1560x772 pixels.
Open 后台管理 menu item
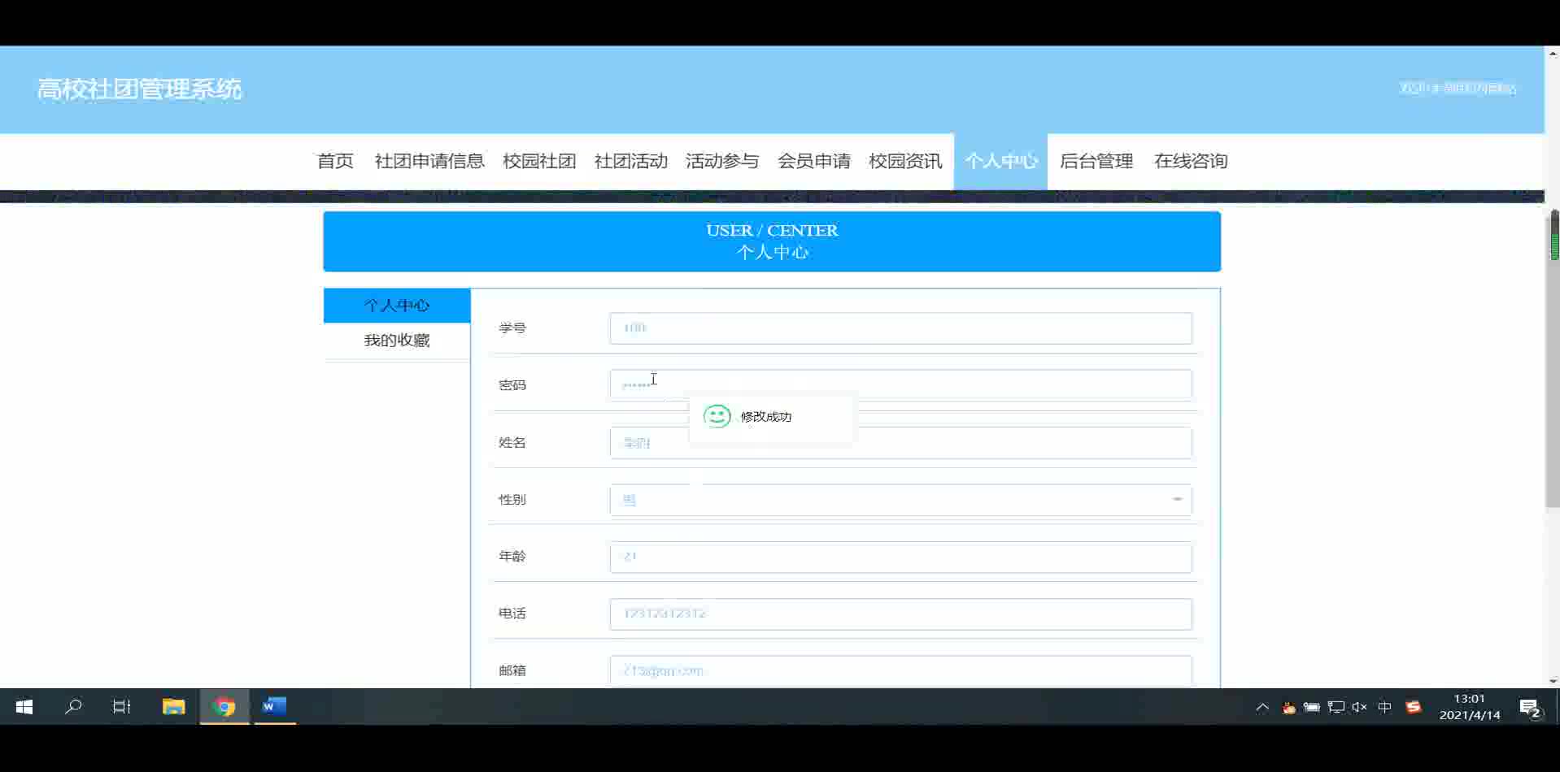pos(1096,161)
